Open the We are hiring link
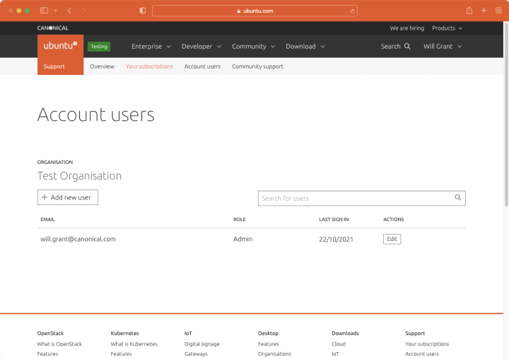 tap(407, 28)
